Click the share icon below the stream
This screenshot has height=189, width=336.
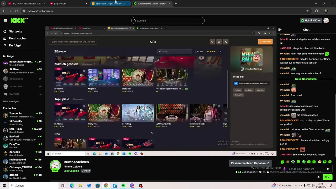click(260, 172)
